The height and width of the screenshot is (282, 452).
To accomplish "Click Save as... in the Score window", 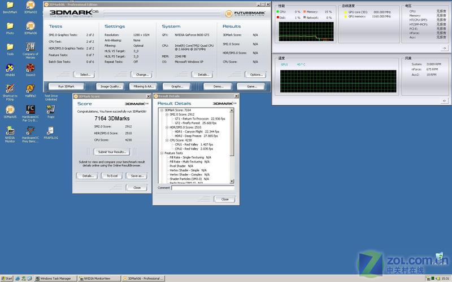I will pos(137,176).
